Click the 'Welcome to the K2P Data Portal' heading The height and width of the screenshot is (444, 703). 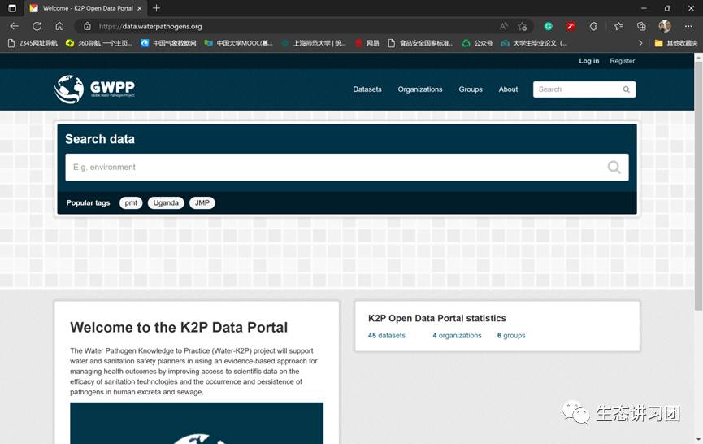pyautogui.click(x=179, y=328)
